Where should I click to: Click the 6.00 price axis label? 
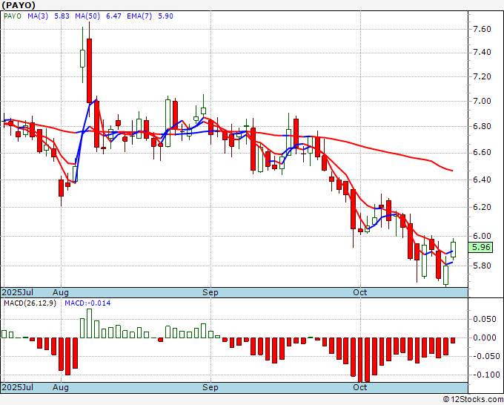coord(483,236)
